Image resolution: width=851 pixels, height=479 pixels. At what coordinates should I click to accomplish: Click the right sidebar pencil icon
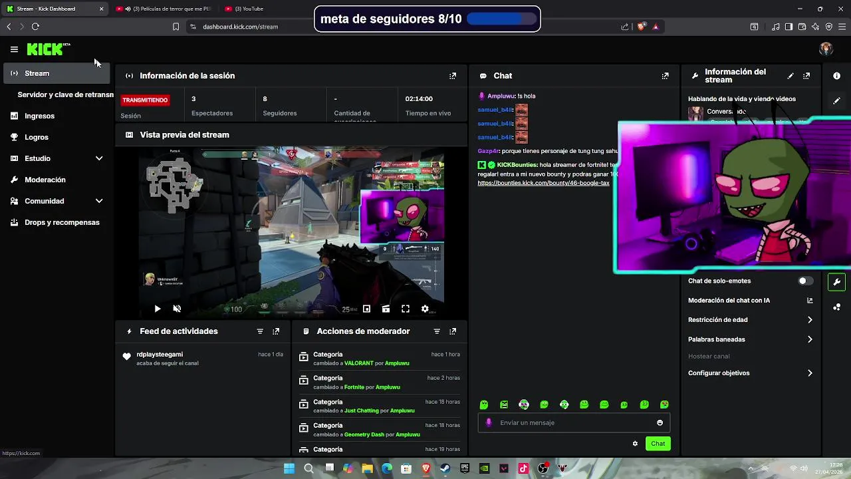(836, 100)
